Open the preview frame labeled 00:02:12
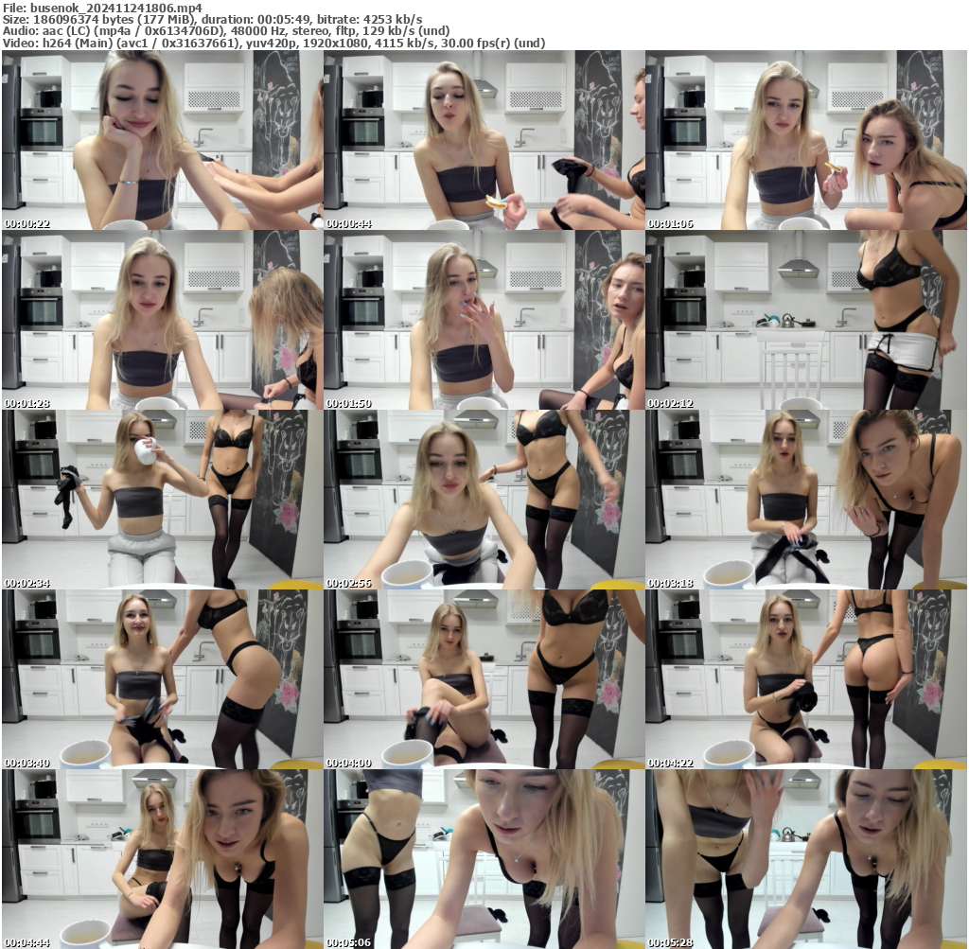 pyautogui.click(x=805, y=319)
